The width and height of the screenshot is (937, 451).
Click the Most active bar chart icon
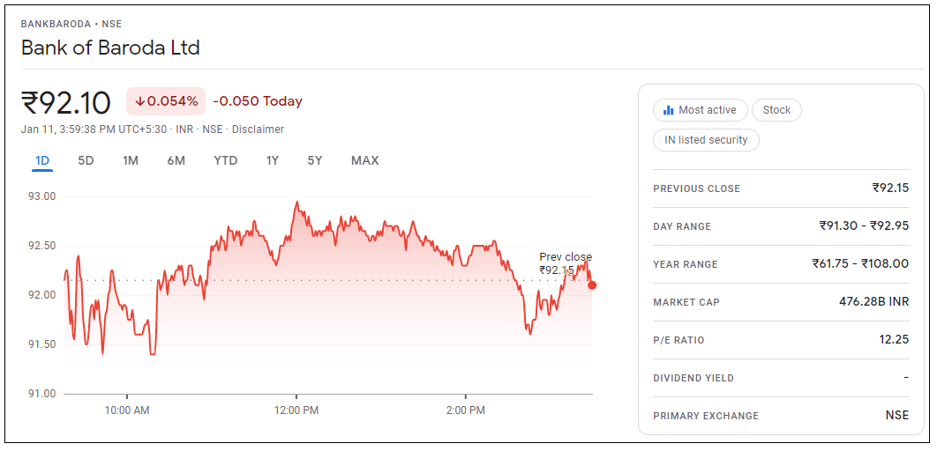tap(669, 110)
